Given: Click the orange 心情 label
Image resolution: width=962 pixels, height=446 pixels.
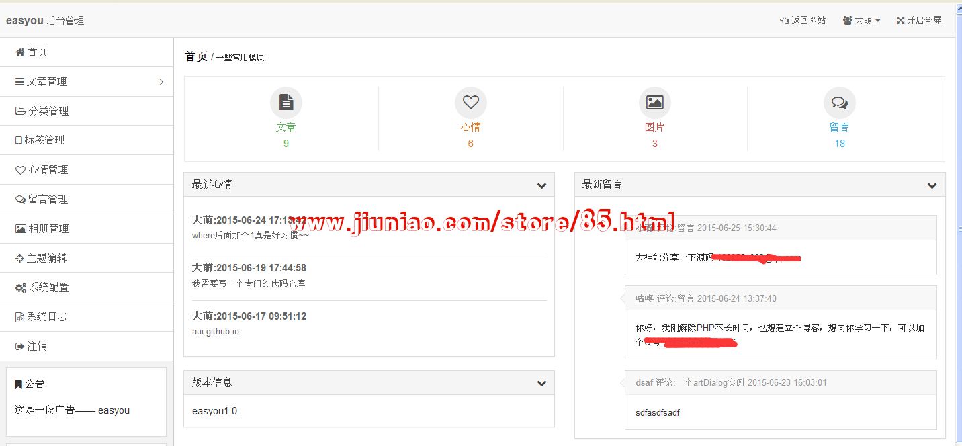Looking at the screenshot, I should tap(470, 127).
